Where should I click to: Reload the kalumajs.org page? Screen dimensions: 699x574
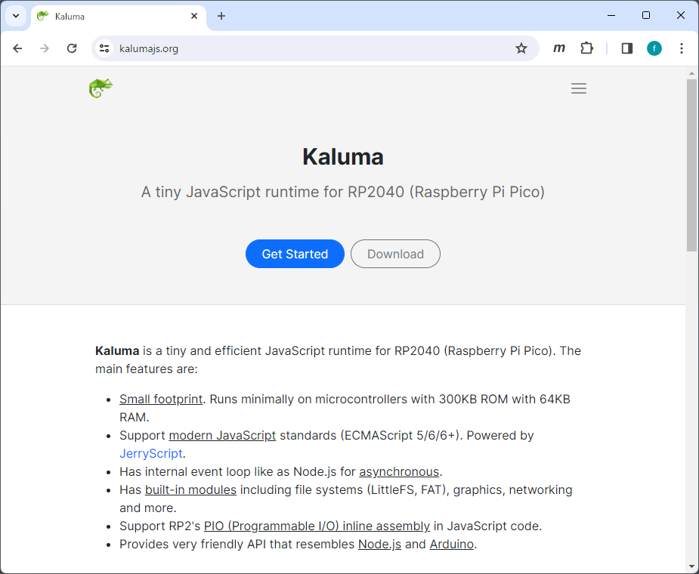tap(72, 48)
